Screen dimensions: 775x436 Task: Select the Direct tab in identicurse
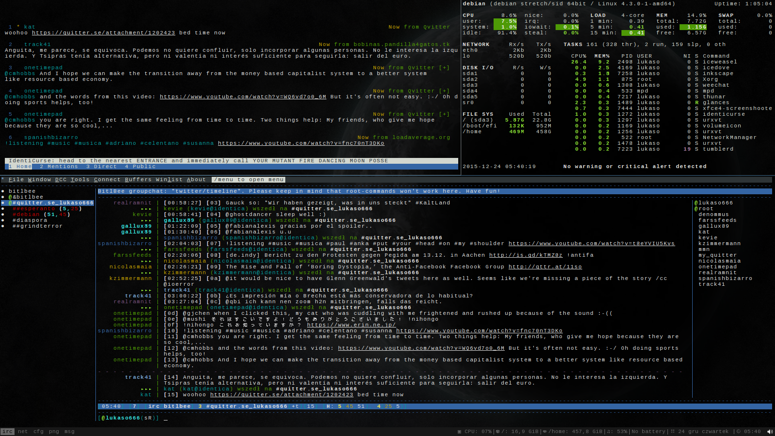pyautogui.click(x=101, y=167)
